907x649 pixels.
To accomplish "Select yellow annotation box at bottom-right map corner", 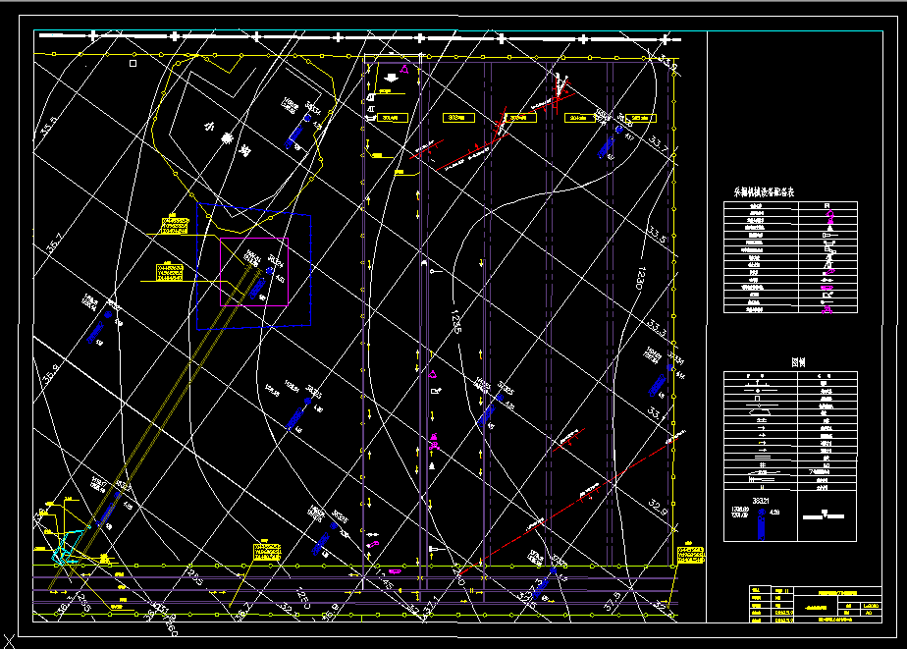I will tap(691, 554).
